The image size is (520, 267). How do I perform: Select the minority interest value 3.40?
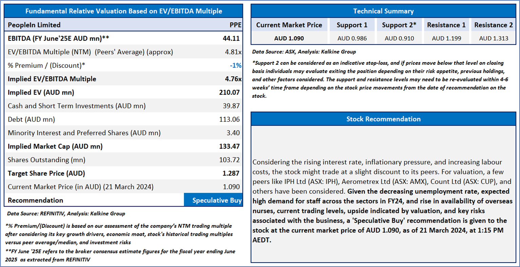click(x=233, y=133)
